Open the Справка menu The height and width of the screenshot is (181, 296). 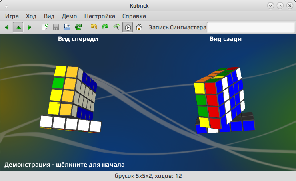(134, 16)
